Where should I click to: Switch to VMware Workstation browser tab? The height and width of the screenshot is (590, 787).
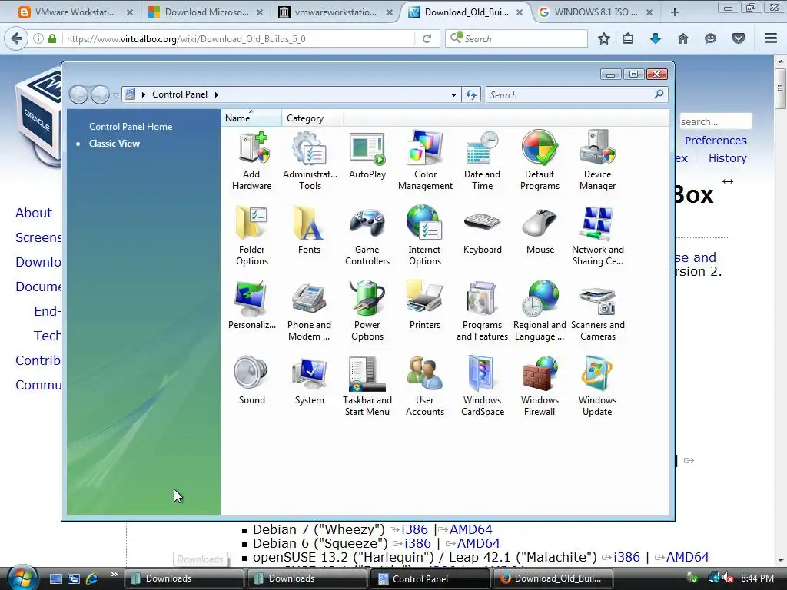(75, 12)
